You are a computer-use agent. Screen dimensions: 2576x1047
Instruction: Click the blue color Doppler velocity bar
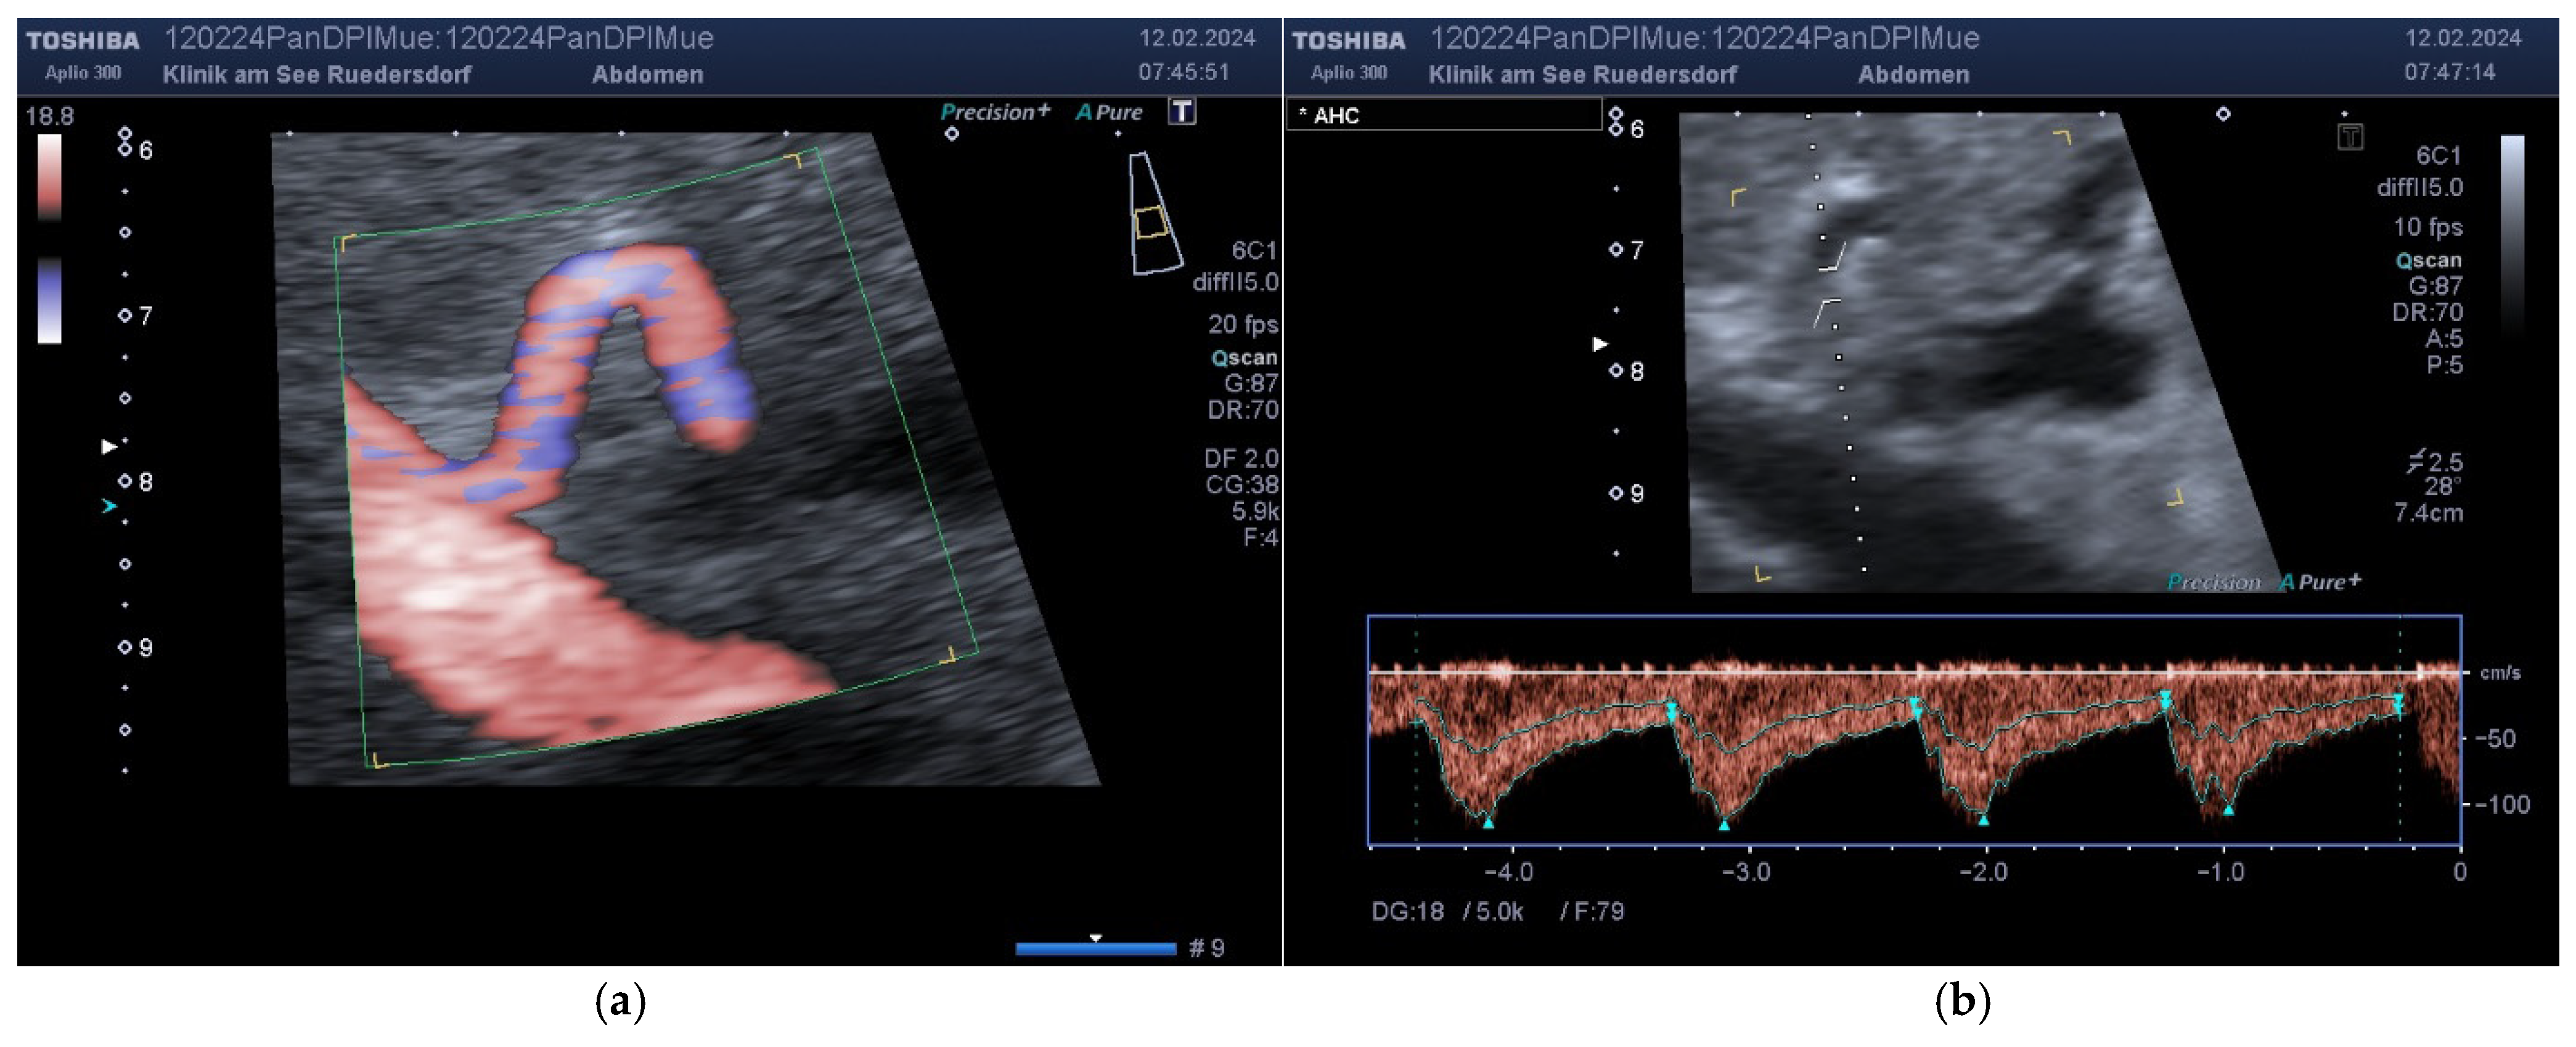[49, 300]
